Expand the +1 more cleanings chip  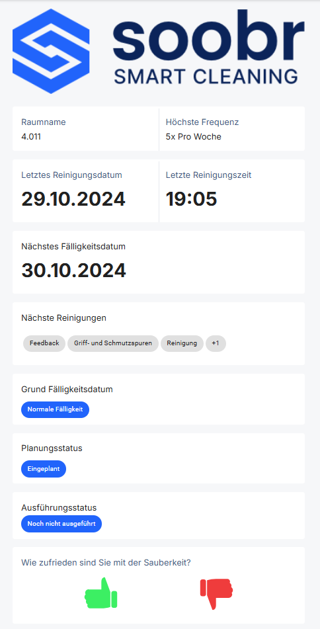[216, 343]
